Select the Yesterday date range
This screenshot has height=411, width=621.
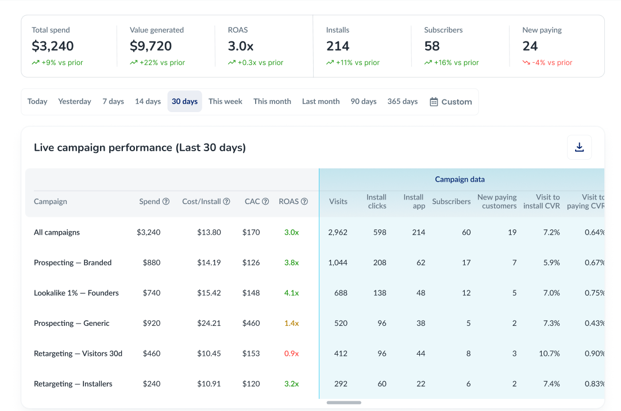[x=75, y=102]
